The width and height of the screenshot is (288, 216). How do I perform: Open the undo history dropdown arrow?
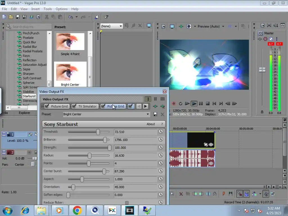tap(76, 17)
